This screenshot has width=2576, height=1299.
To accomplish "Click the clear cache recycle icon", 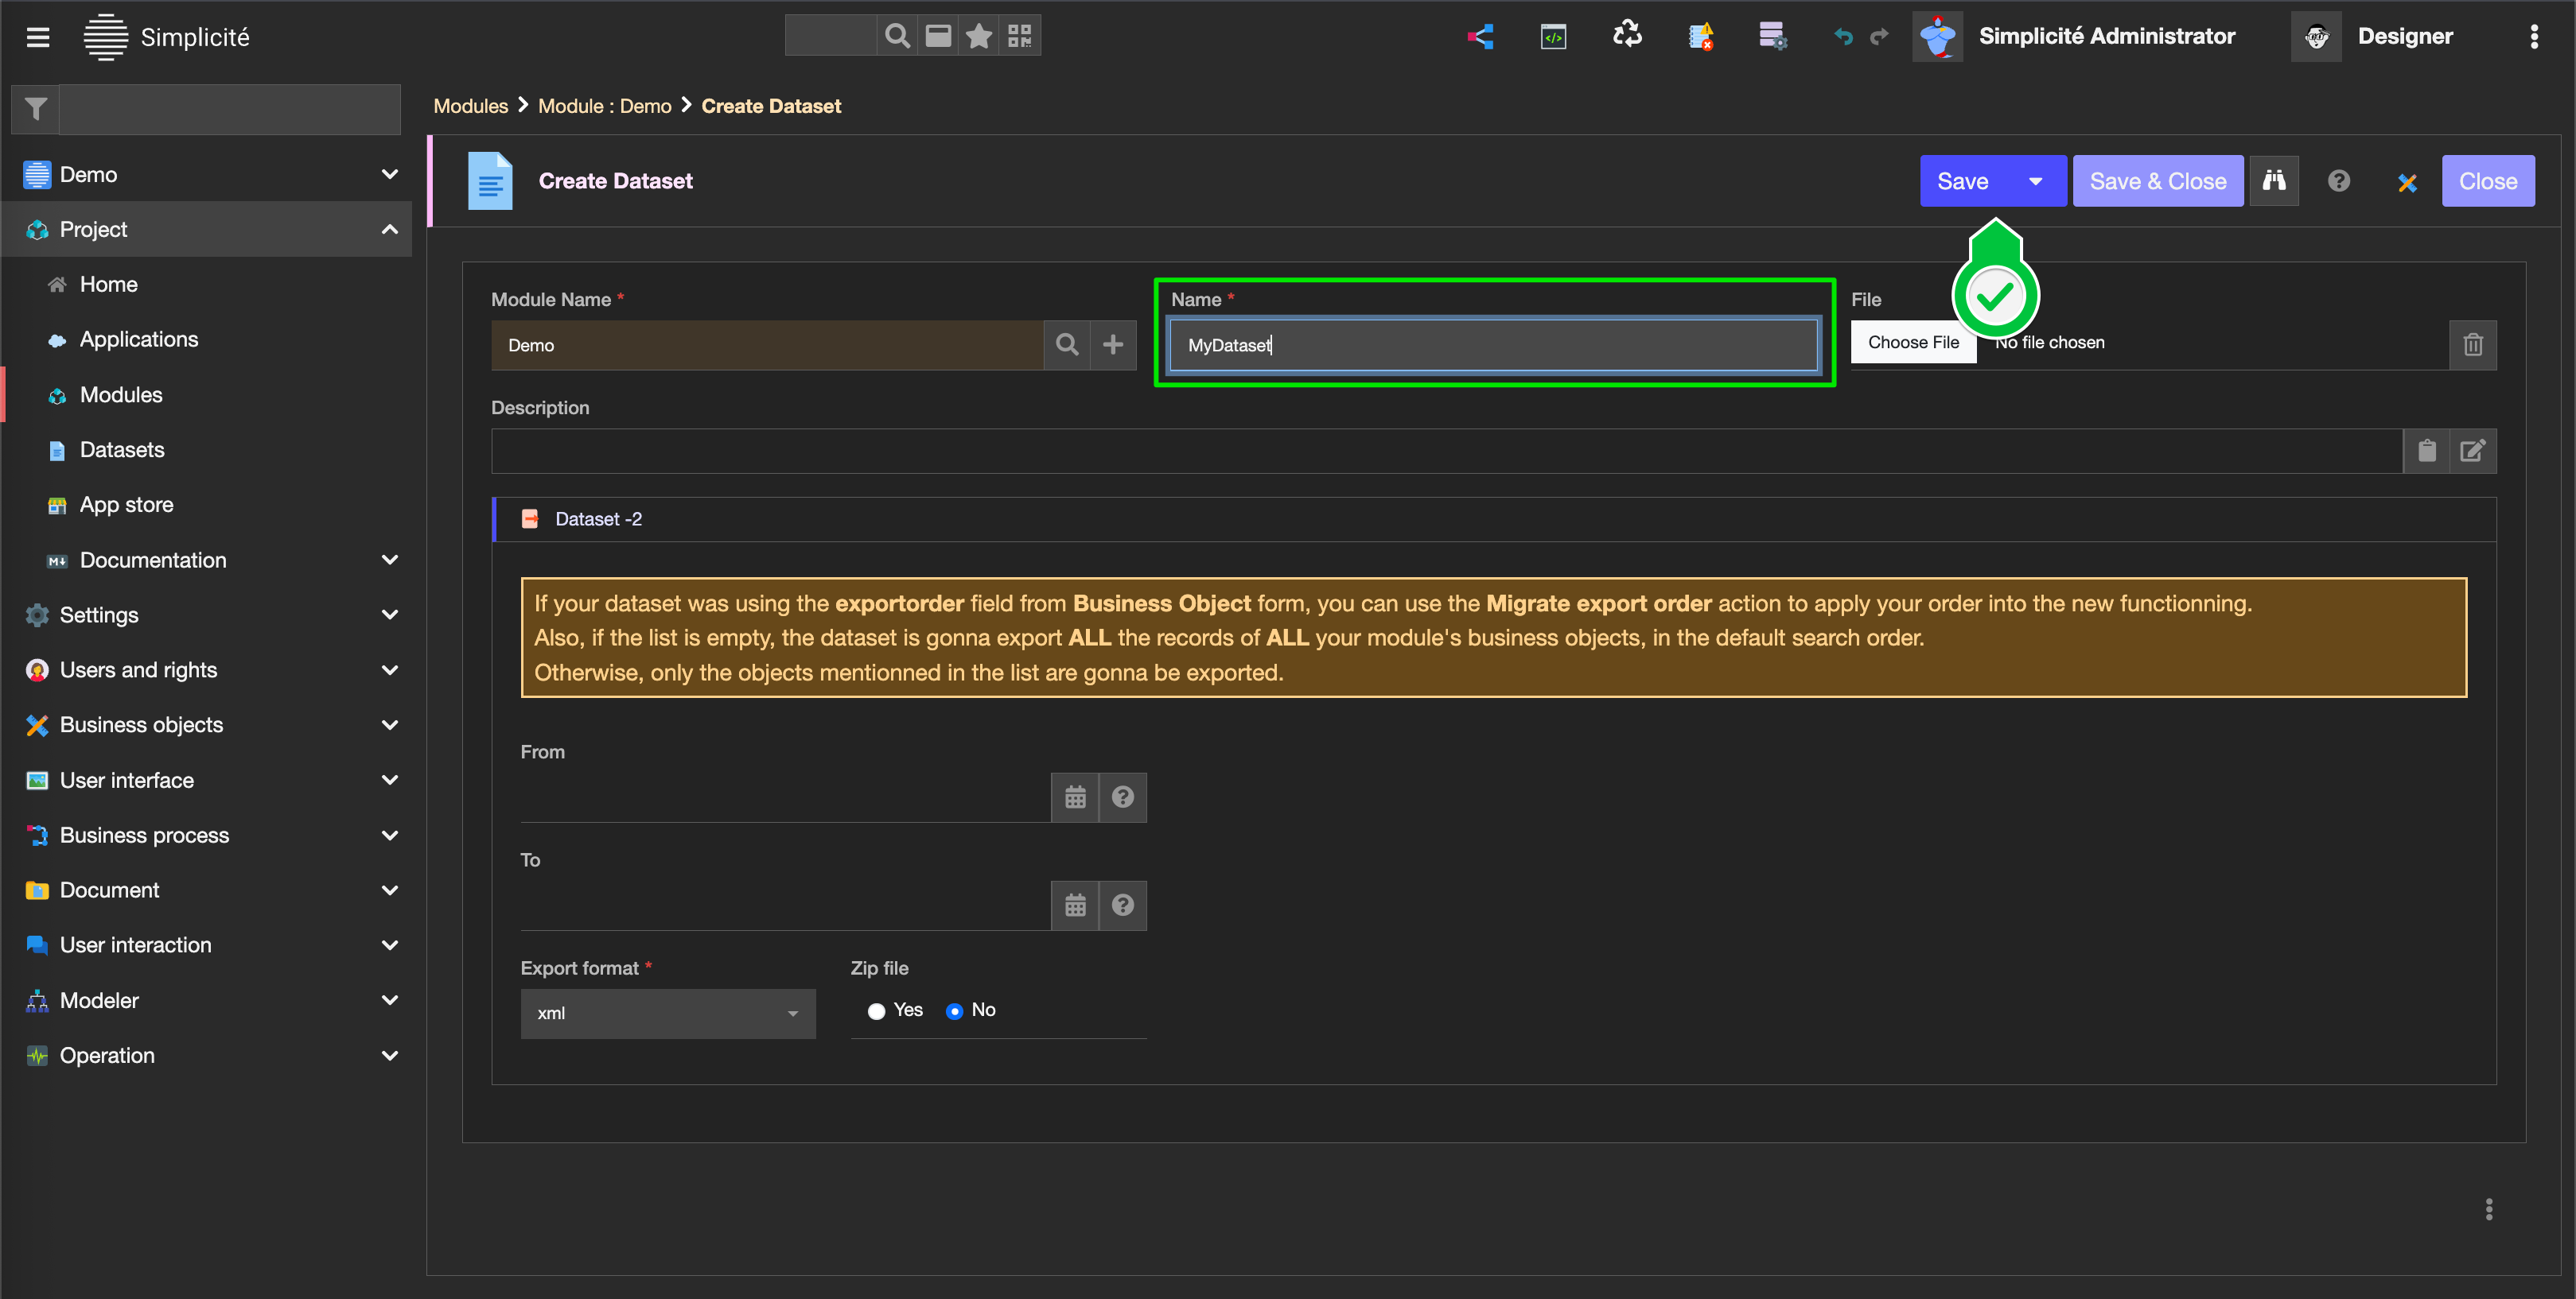I will [1627, 36].
